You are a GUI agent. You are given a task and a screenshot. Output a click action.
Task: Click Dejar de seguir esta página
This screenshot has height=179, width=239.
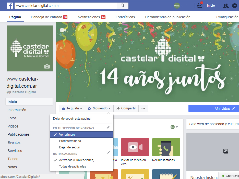72,119
